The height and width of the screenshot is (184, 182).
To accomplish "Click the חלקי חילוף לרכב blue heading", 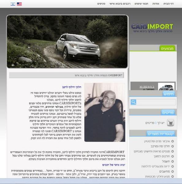I will [72, 87].
